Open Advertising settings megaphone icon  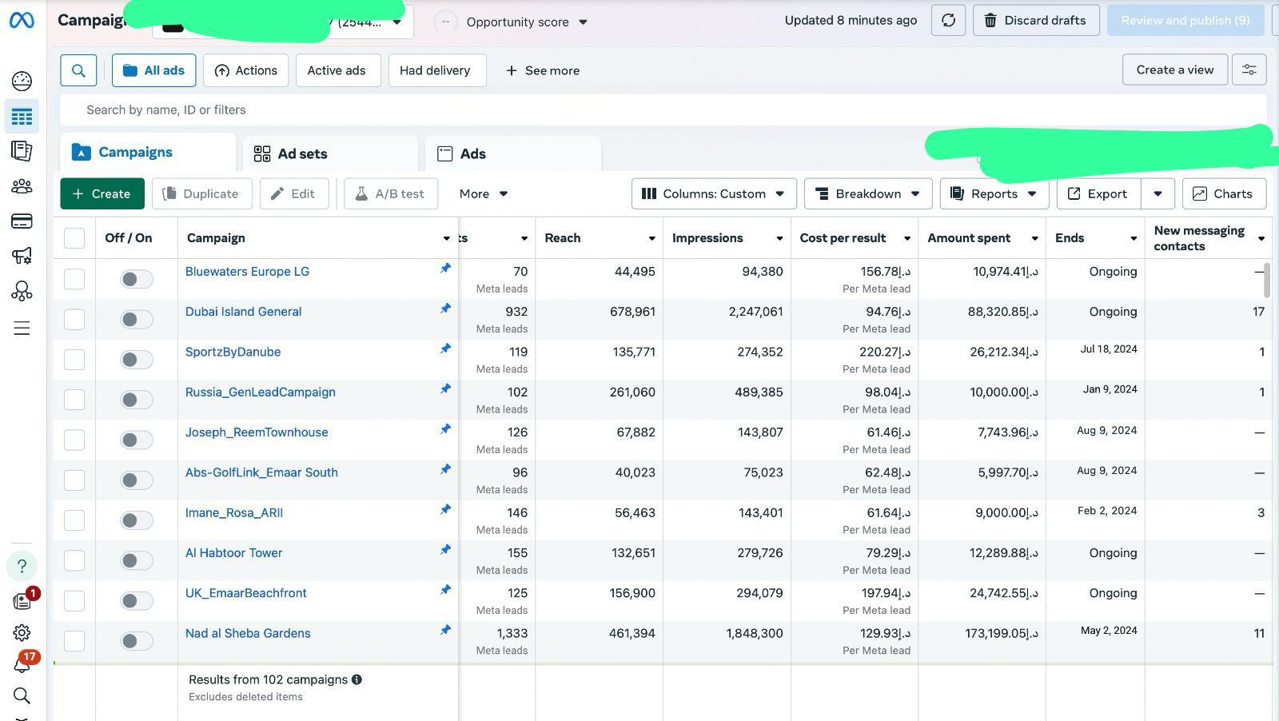pyautogui.click(x=22, y=256)
